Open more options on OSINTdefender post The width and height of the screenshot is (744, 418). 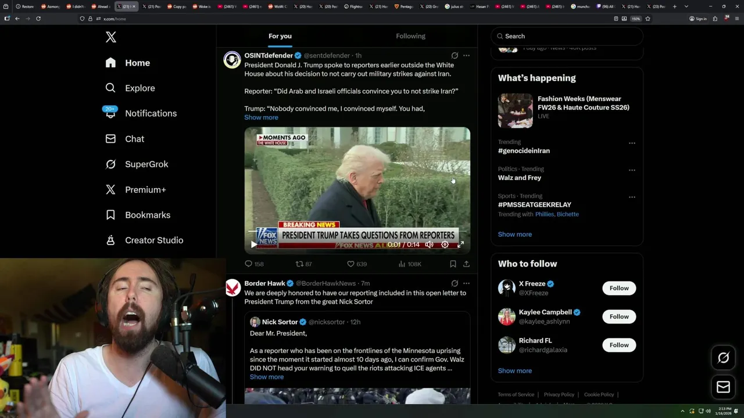point(466,56)
